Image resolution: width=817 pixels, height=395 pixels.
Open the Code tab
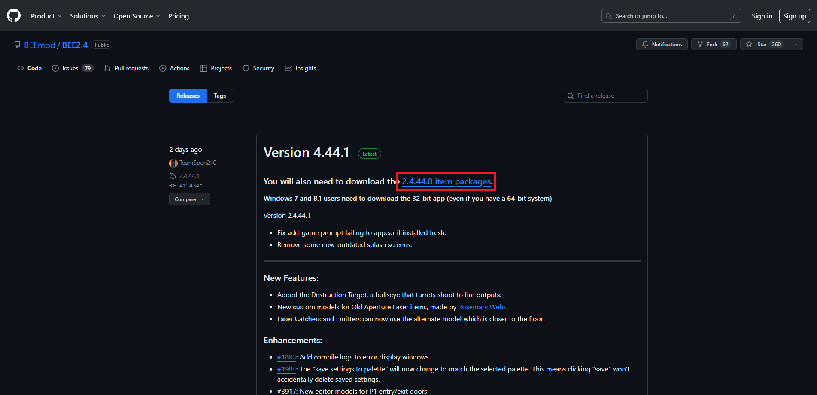(30, 68)
